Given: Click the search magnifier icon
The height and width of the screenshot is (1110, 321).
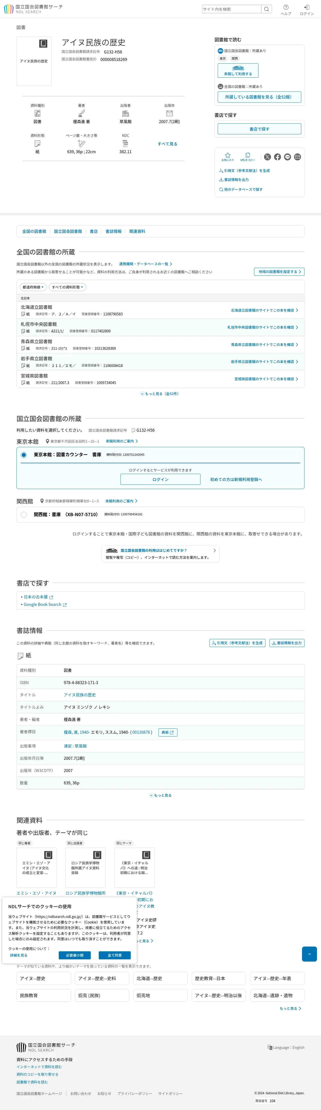Looking at the screenshot, I should click(266, 9).
